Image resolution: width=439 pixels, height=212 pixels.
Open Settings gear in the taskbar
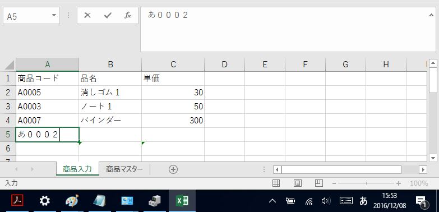pyautogui.click(x=44, y=201)
